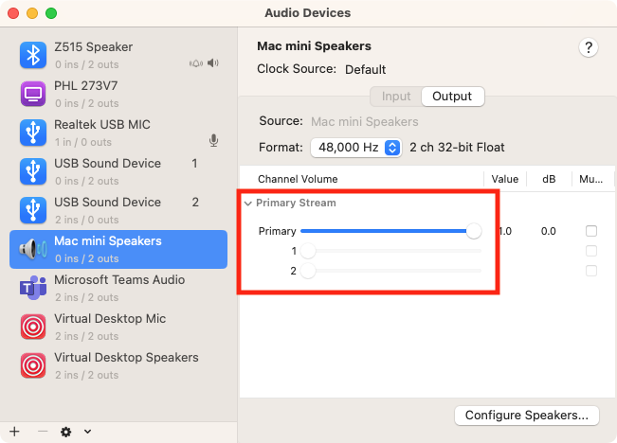This screenshot has height=443, width=617.
Task: Click the 0.0 dB value
Action: click(x=548, y=231)
